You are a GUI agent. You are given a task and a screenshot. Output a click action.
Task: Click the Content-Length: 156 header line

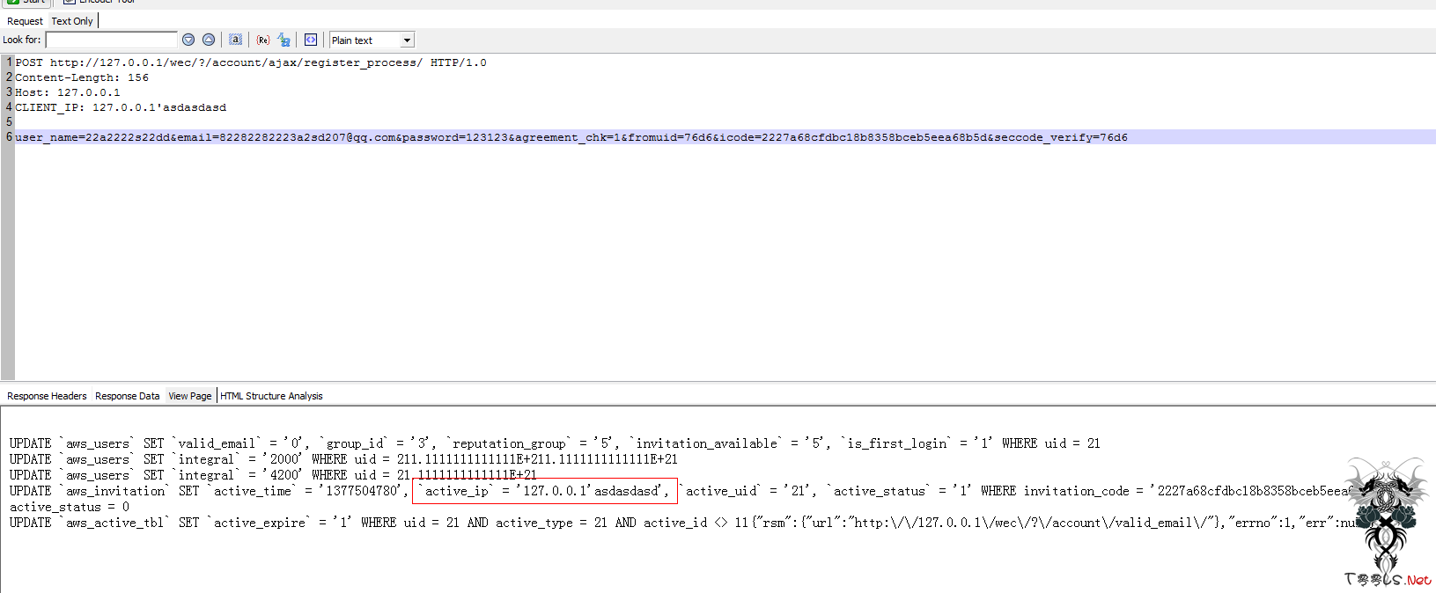[82, 77]
